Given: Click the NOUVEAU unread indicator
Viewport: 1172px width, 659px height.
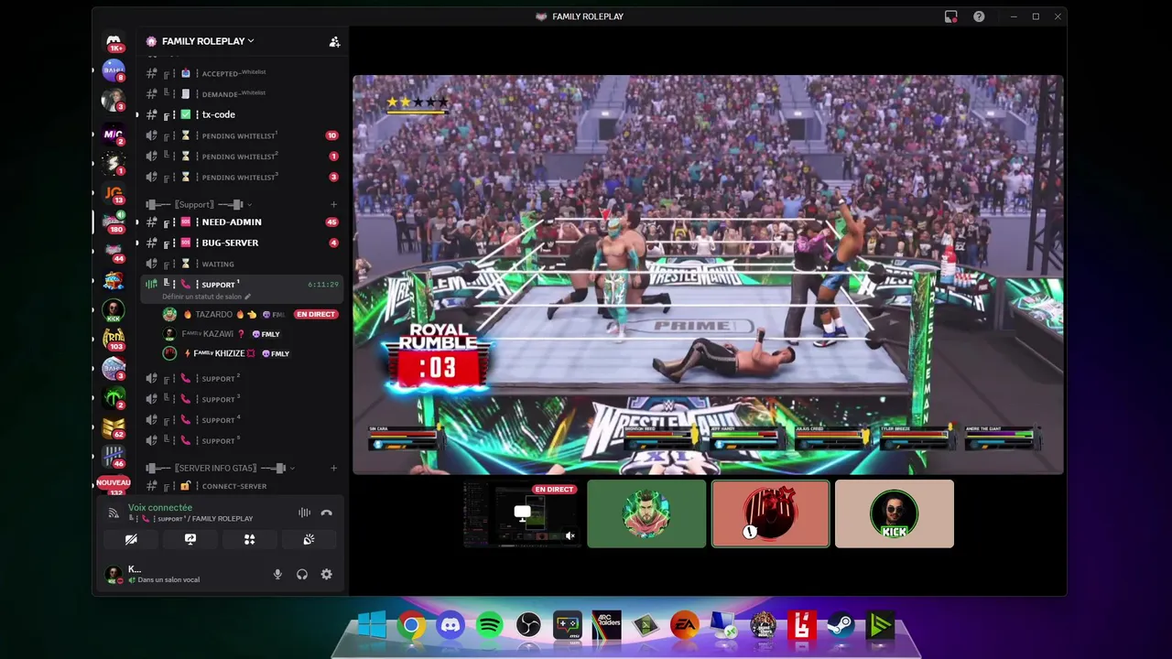Looking at the screenshot, I should click(x=114, y=482).
